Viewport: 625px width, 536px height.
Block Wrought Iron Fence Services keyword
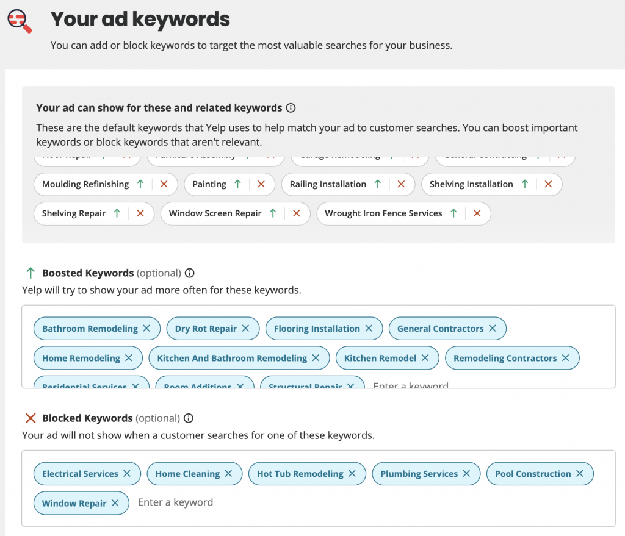[x=477, y=213]
